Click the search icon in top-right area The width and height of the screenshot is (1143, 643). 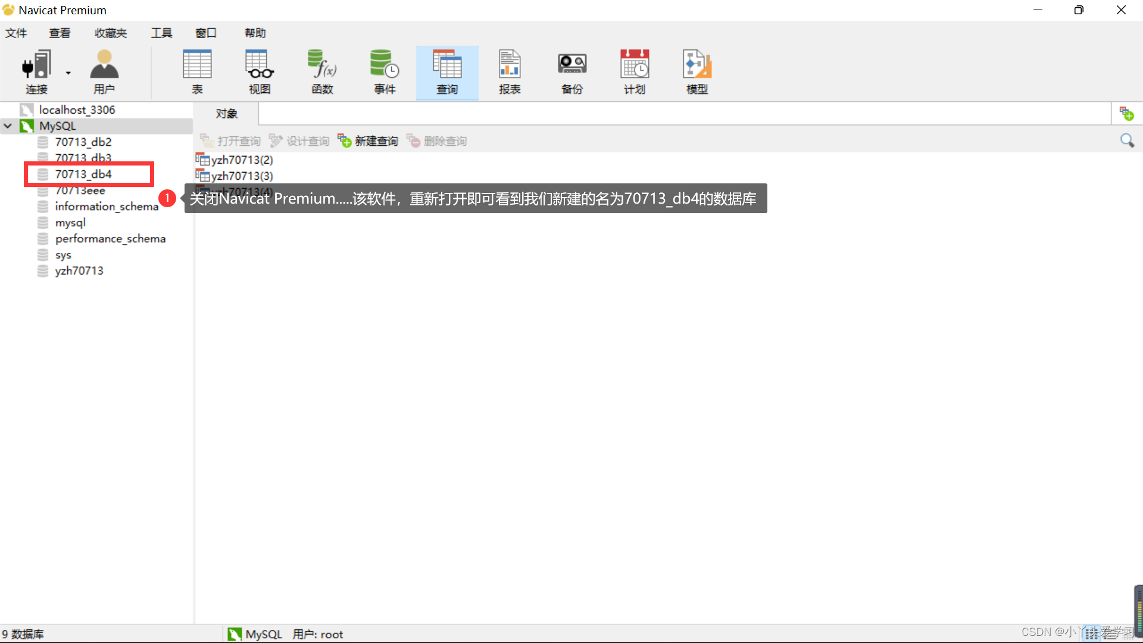pyautogui.click(x=1128, y=140)
